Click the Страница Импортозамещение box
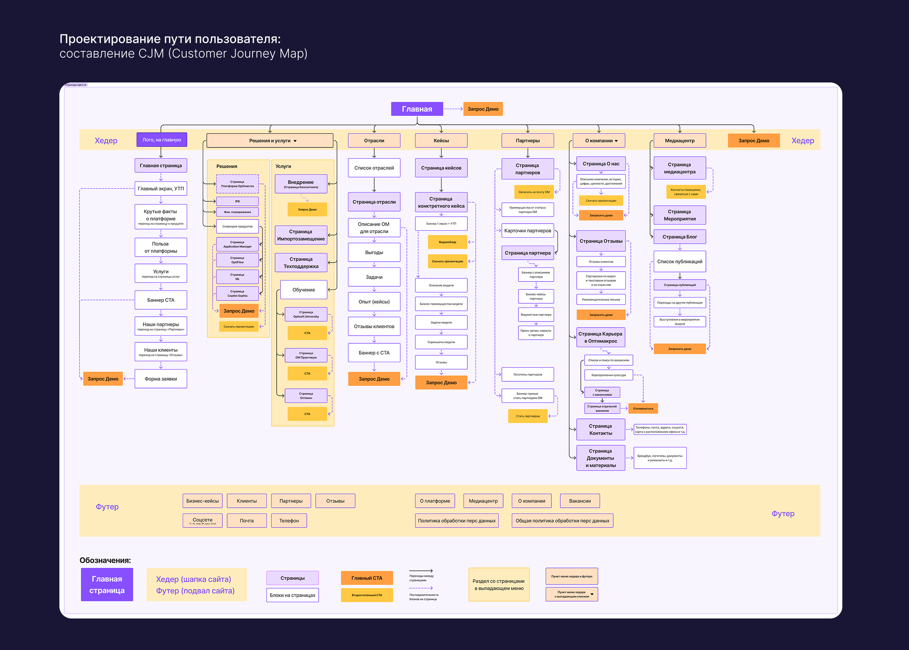Viewport: 909px width, 650px height. tap(301, 235)
